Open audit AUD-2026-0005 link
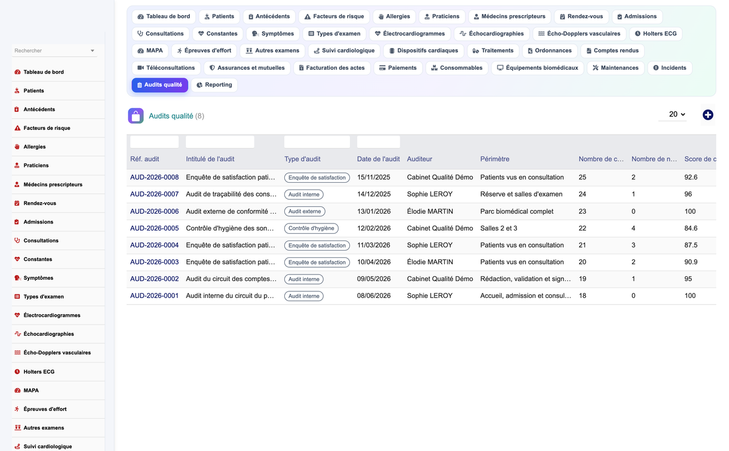Screen dimensions: 729x451 tap(154, 229)
